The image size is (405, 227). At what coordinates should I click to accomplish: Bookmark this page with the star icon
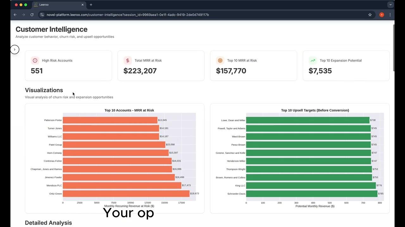pyautogui.click(x=370, y=15)
